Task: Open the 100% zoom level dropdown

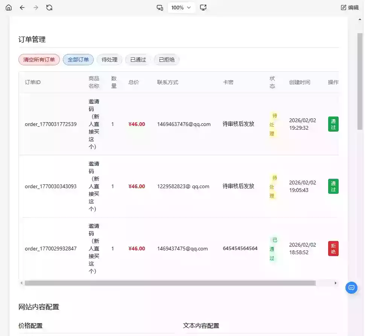Action: 181,7
